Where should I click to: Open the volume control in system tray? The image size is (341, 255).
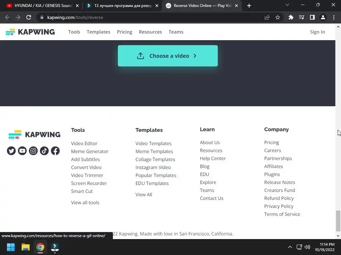point(307,247)
